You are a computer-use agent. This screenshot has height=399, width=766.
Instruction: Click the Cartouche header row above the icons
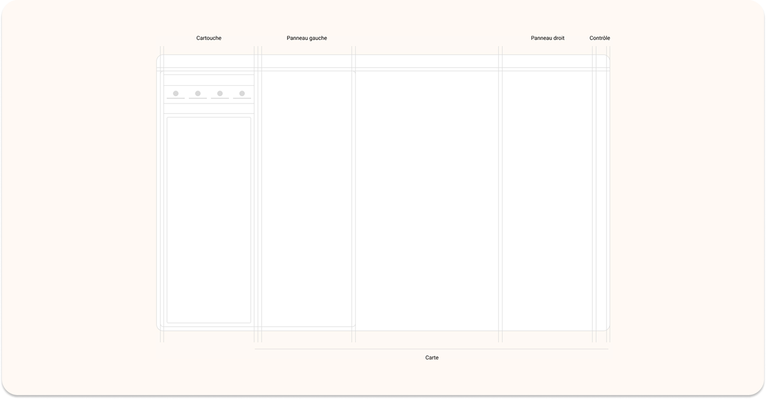click(209, 80)
